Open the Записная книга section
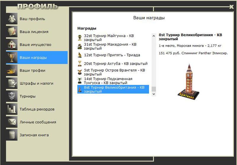Screen dimensions: 237x165 (37, 135)
